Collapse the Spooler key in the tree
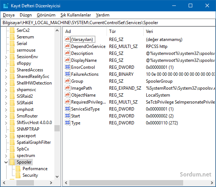This screenshot has height=187, width=216. point(6,162)
